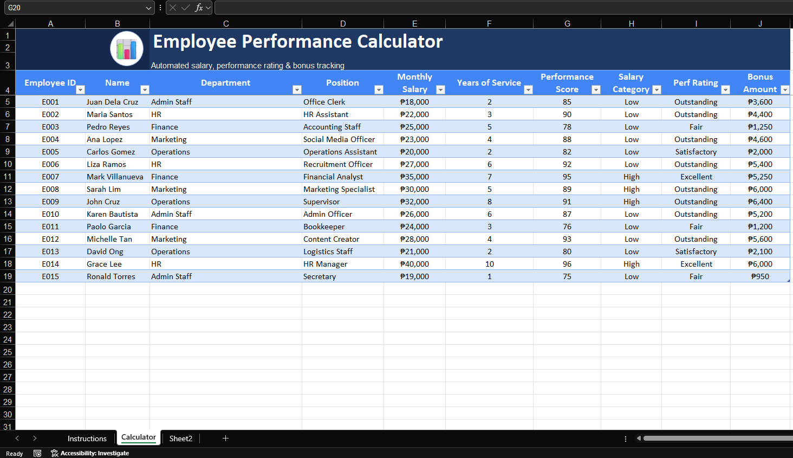The width and height of the screenshot is (793, 458).
Task: Click into the formula bar input
Action: (x=504, y=8)
